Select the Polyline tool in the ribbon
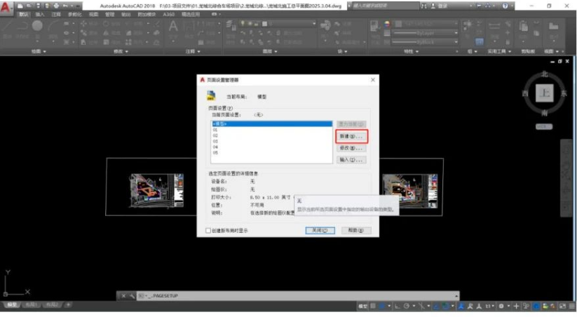Viewport: 577px width, 317px height. coord(23,26)
